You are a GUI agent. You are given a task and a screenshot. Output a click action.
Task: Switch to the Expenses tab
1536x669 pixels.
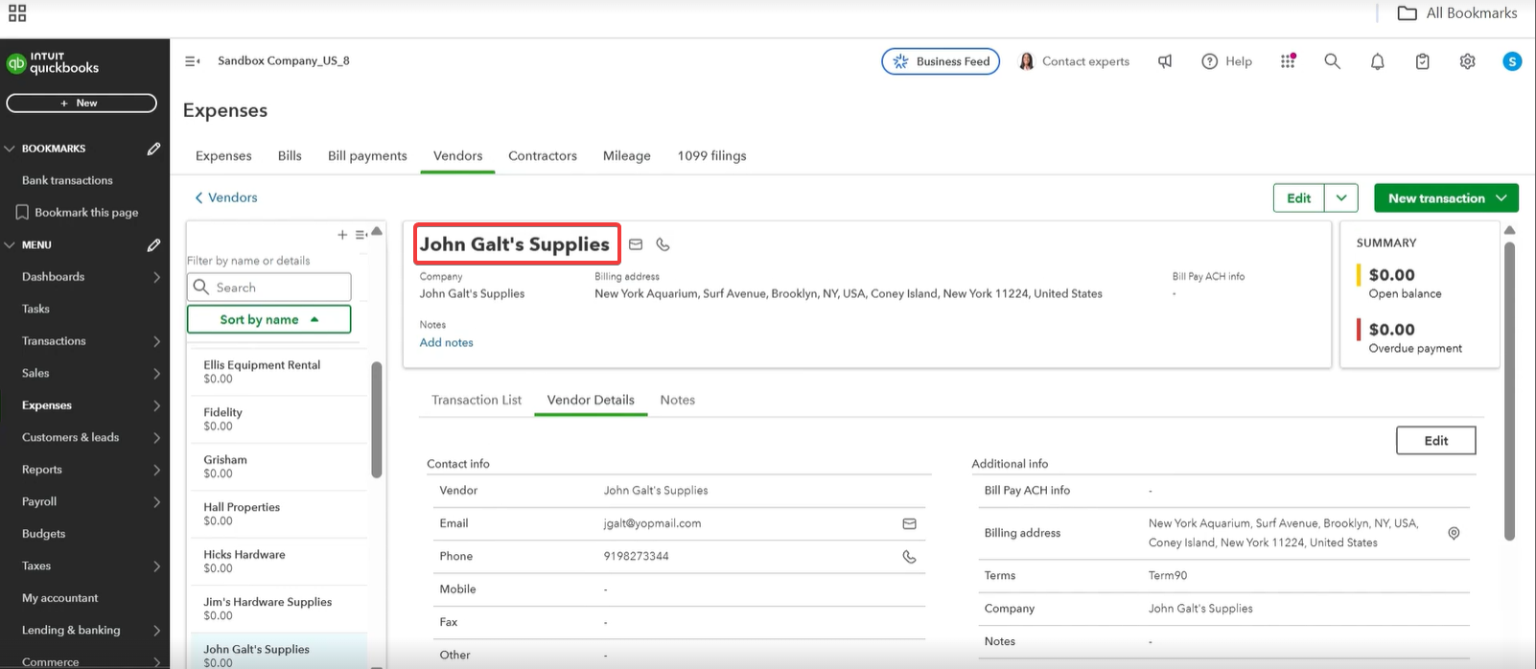pyautogui.click(x=223, y=155)
